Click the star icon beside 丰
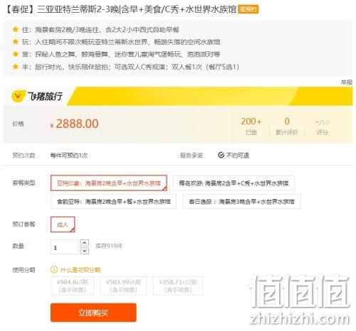The image size is (356, 331). click(16, 67)
